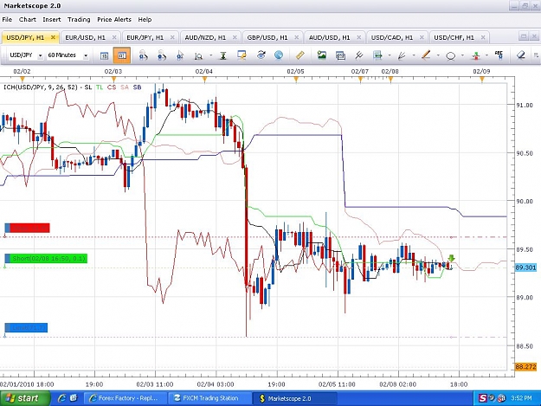Toggle the orange highlighted chart mode icon
541x406 pixels.
coord(122,55)
